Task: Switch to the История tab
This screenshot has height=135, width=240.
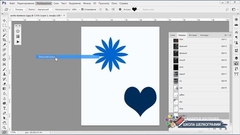Action: pos(193,35)
